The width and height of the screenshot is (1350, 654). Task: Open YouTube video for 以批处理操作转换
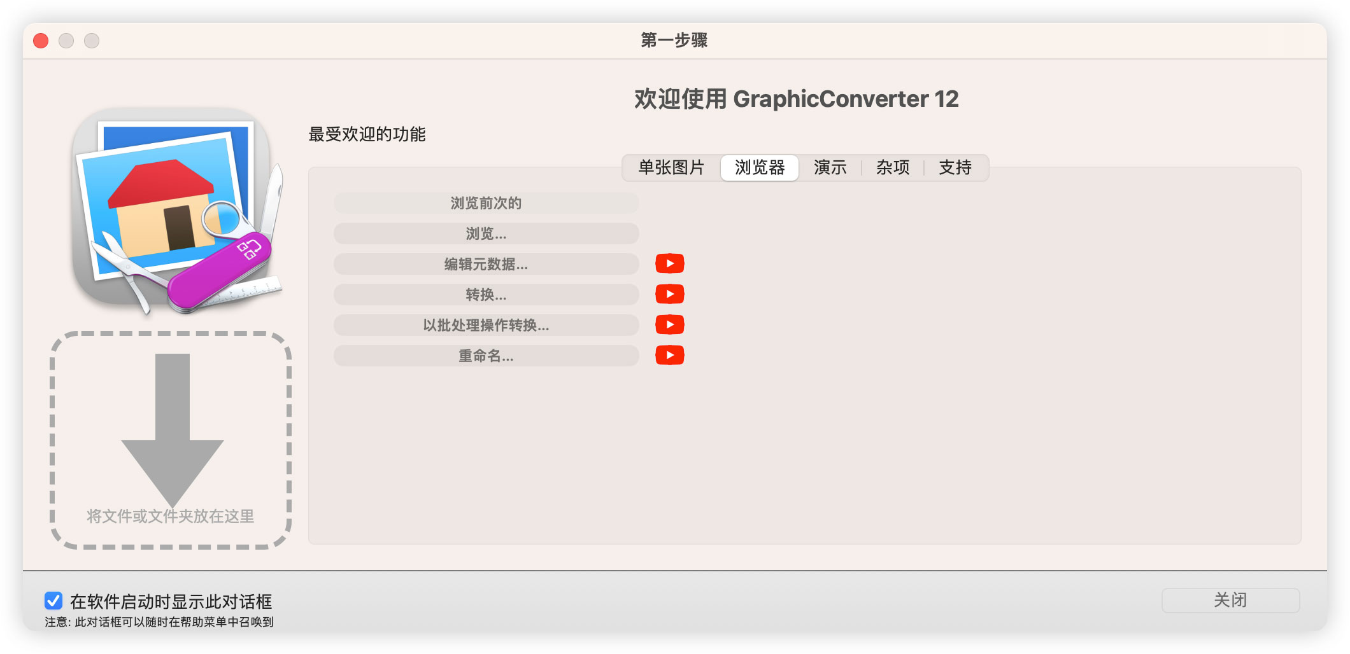tap(670, 324)
